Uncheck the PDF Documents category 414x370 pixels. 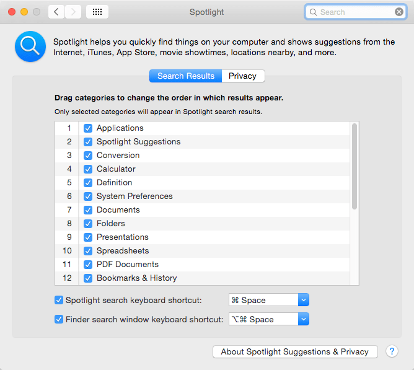88,265
